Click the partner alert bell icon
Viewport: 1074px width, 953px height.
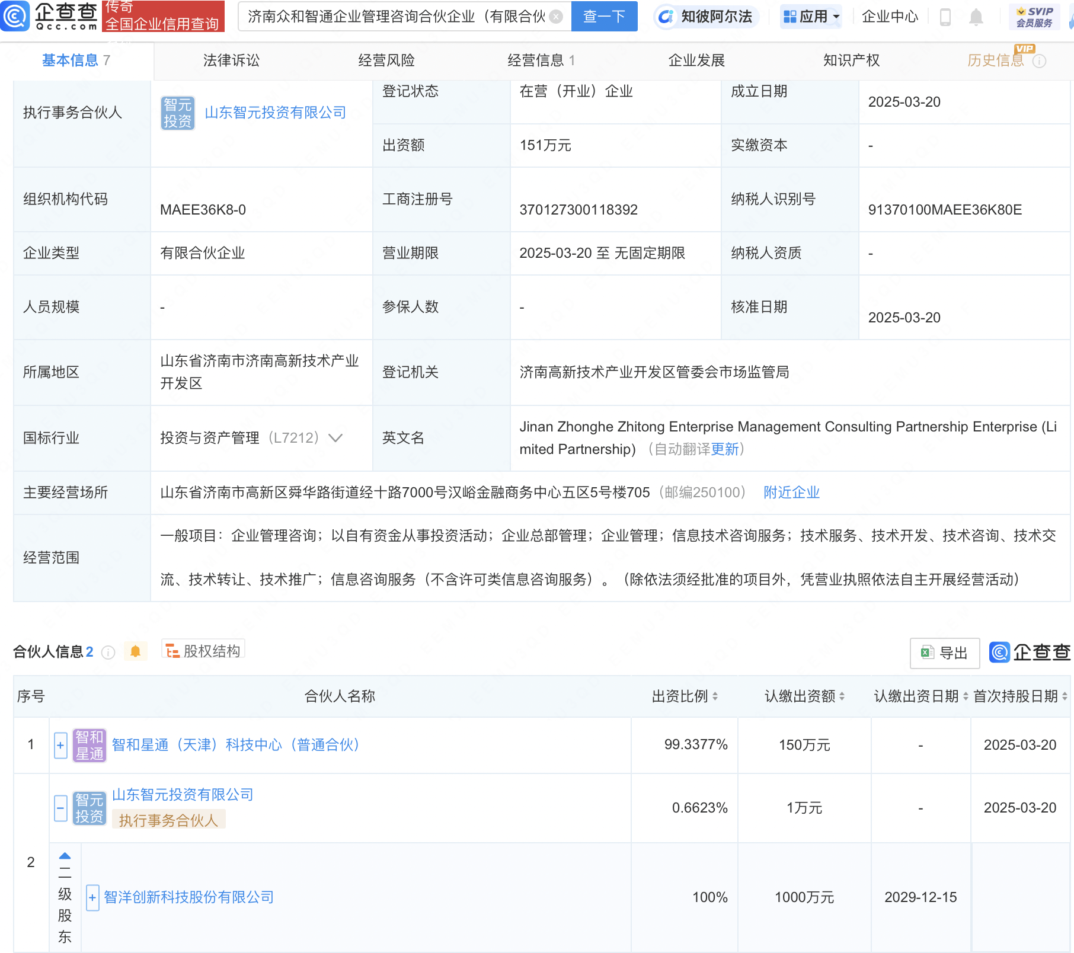point(135,651)
